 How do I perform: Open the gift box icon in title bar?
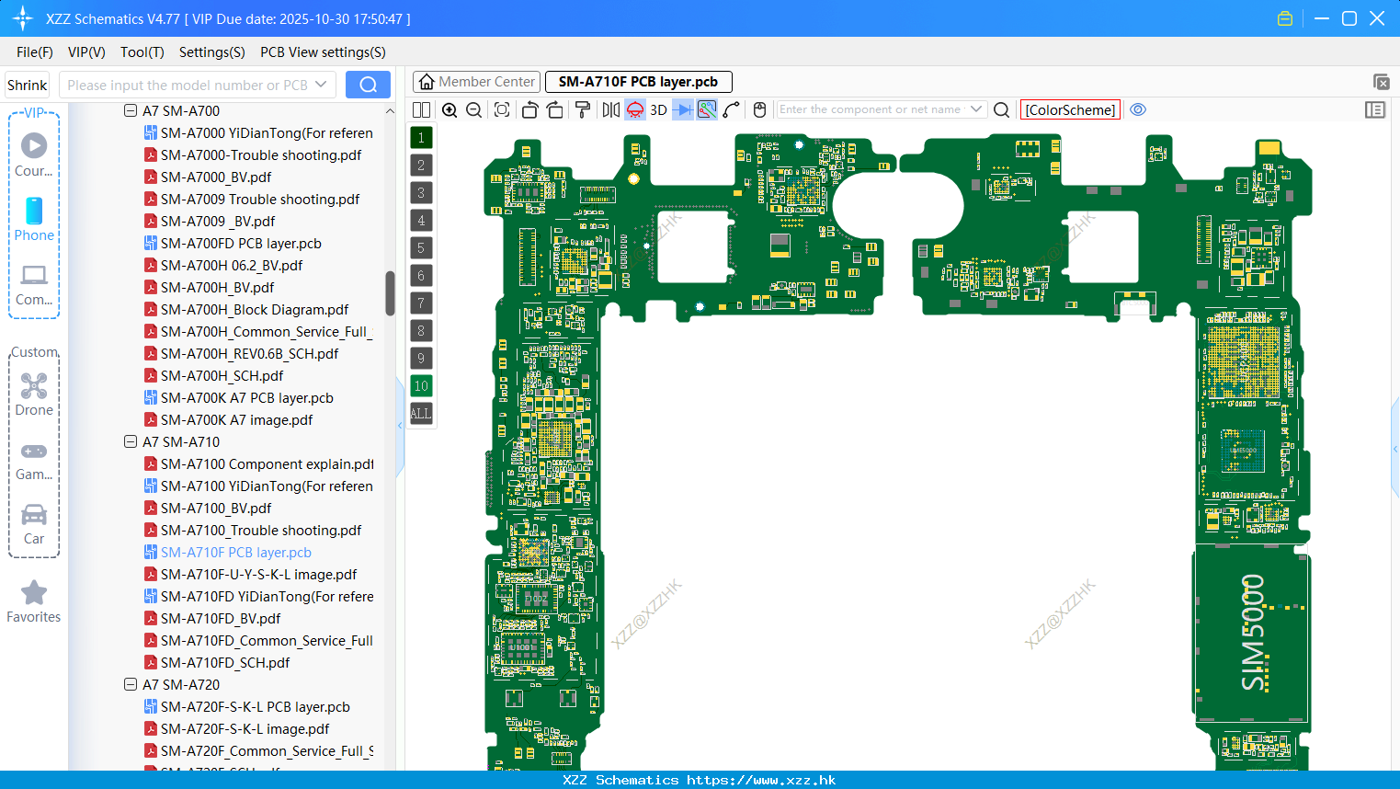[1285, 18]
